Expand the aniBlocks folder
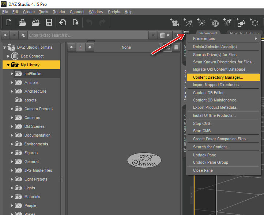Screen dimensions: 264x215 12,74
